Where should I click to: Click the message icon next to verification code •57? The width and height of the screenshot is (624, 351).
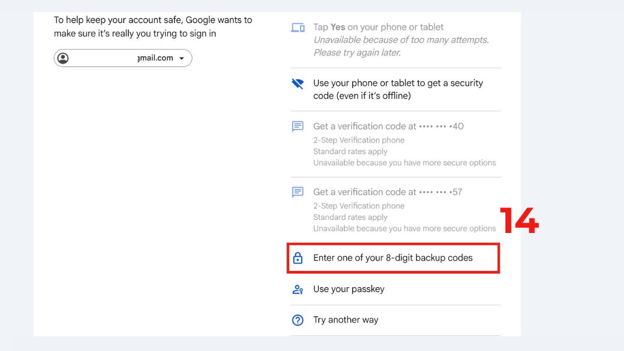coord(297,192)
